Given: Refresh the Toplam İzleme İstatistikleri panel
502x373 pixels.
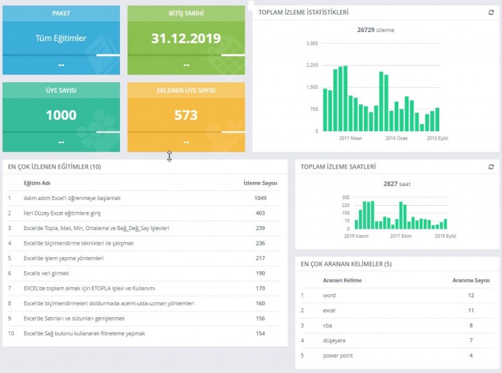Looking at the screenshot, I should (492, 13).
